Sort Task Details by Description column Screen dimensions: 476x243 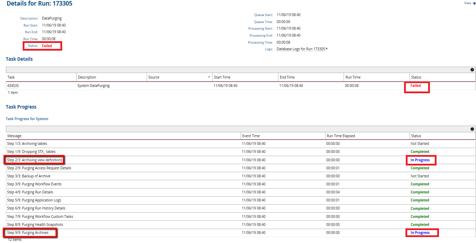point(87,77)
